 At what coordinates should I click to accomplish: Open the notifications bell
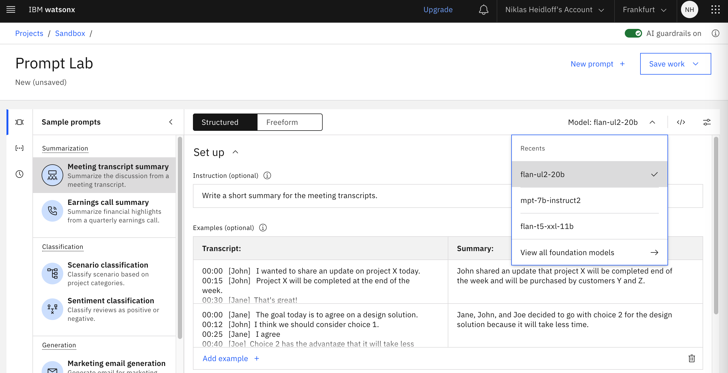tap(483, 10)
